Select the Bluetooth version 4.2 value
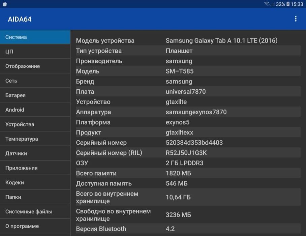306x236 pixels. 170,229
